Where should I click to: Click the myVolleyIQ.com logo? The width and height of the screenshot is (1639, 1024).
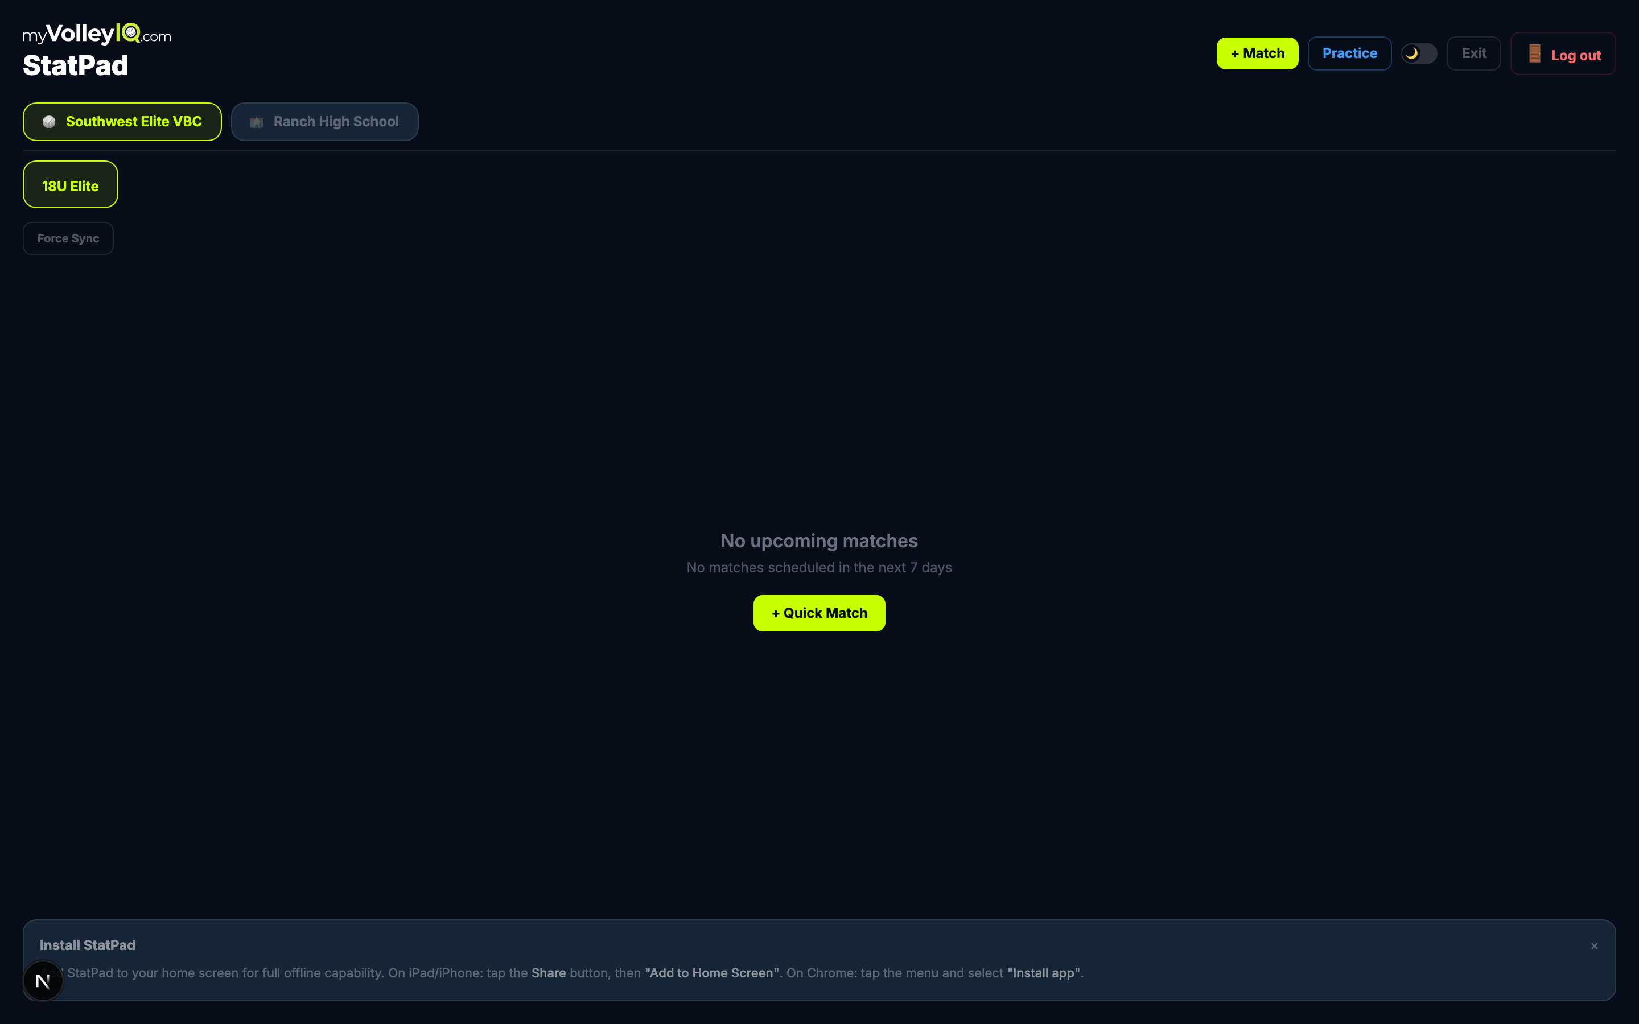pos(96,33)
